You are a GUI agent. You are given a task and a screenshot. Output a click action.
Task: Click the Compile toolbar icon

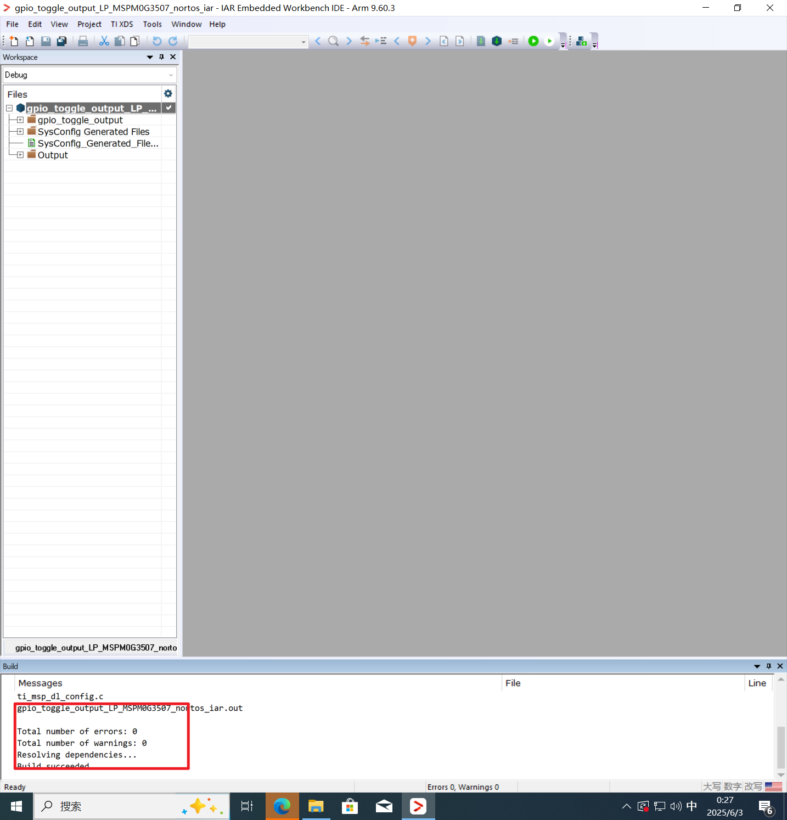(481, 41)
